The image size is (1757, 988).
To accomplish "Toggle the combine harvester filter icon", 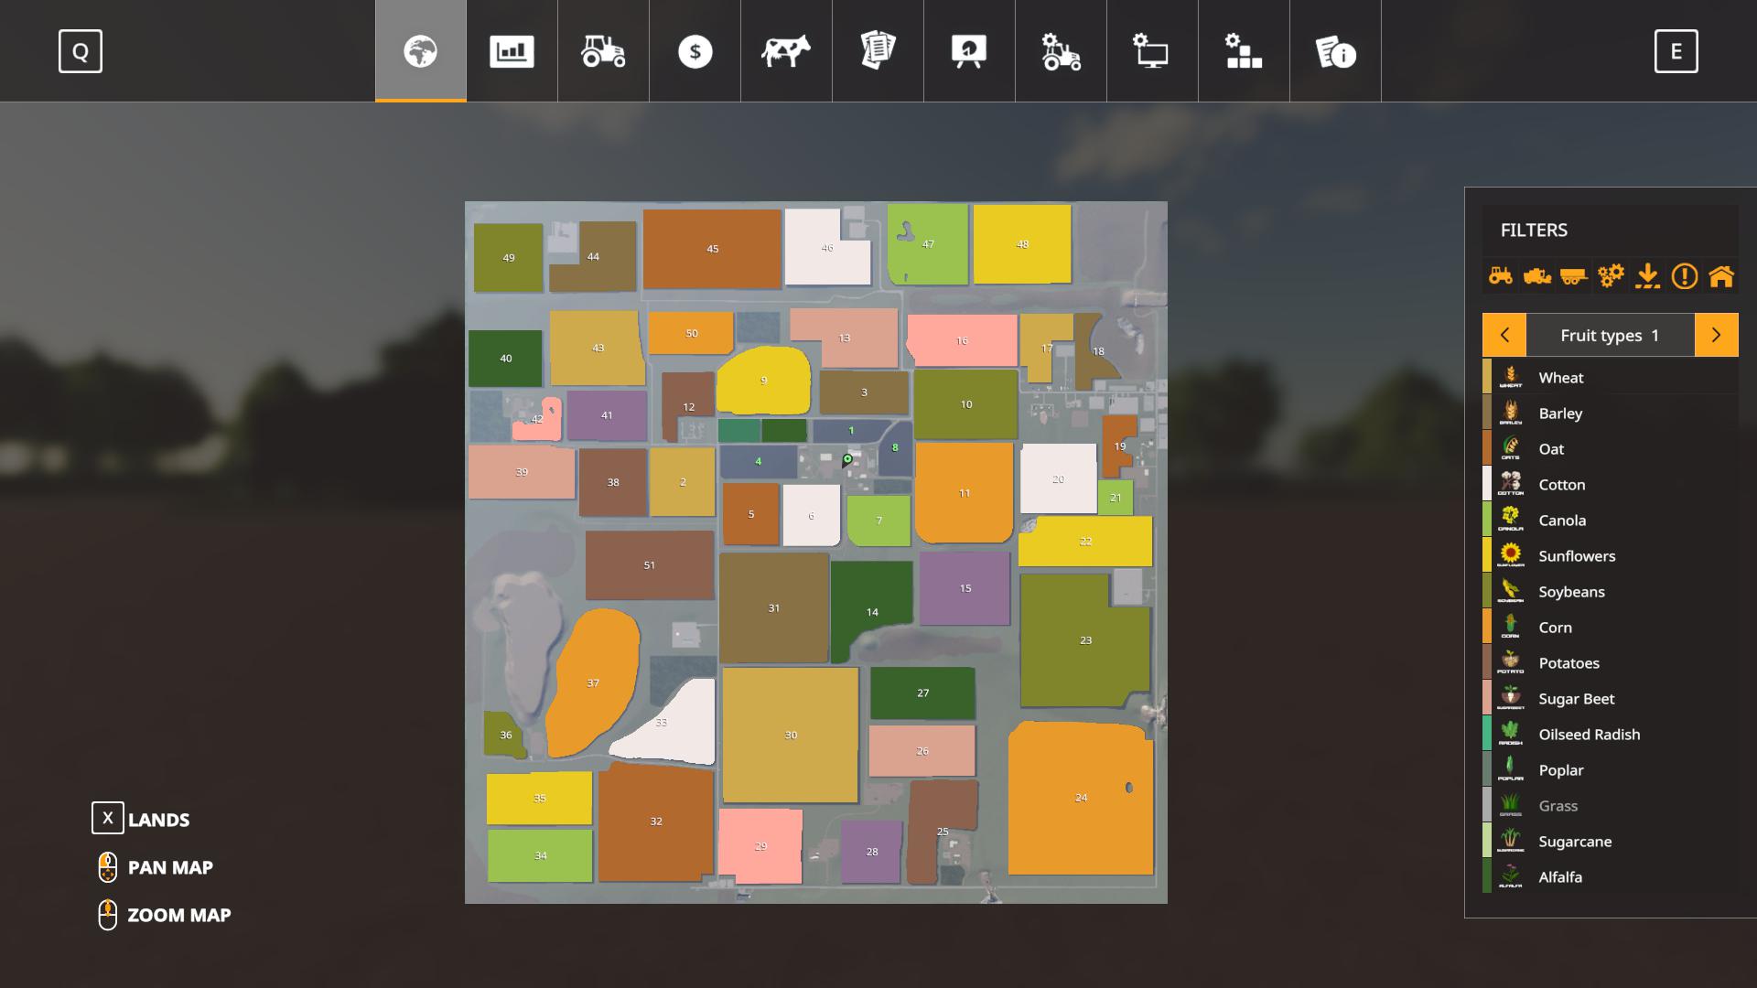I will (x=1537, y=275).
